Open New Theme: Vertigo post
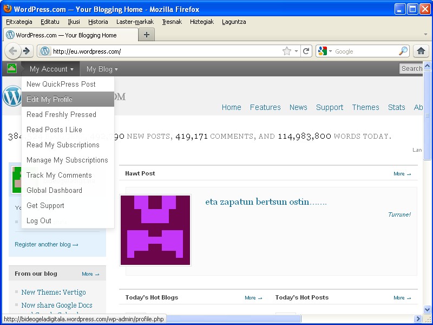This screenshot has width=433, height=325. 54,292
